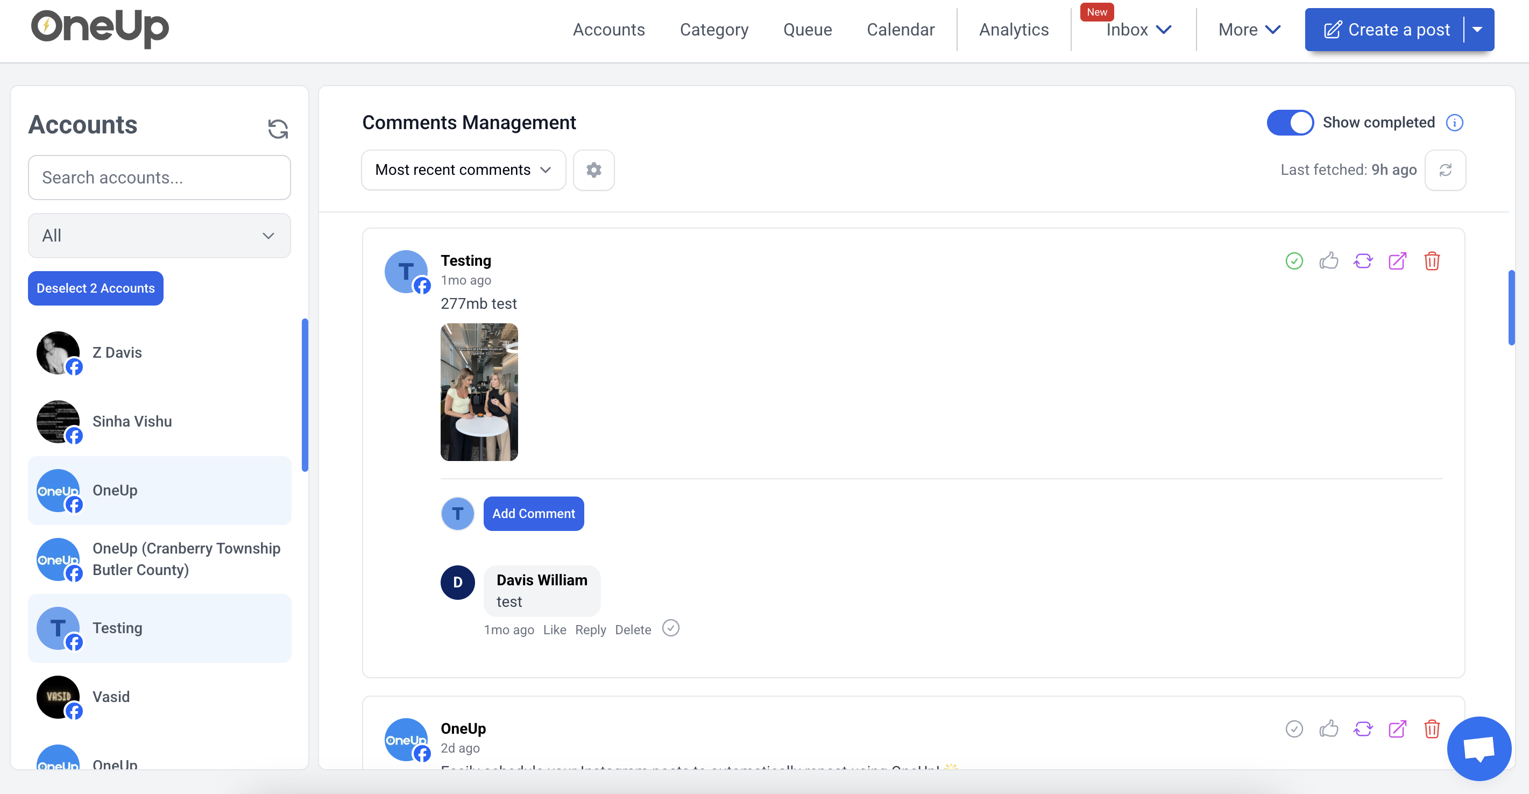Disable the Show completed toggle
This screenshot has height=794, width=1529.
click(1290, 122)
